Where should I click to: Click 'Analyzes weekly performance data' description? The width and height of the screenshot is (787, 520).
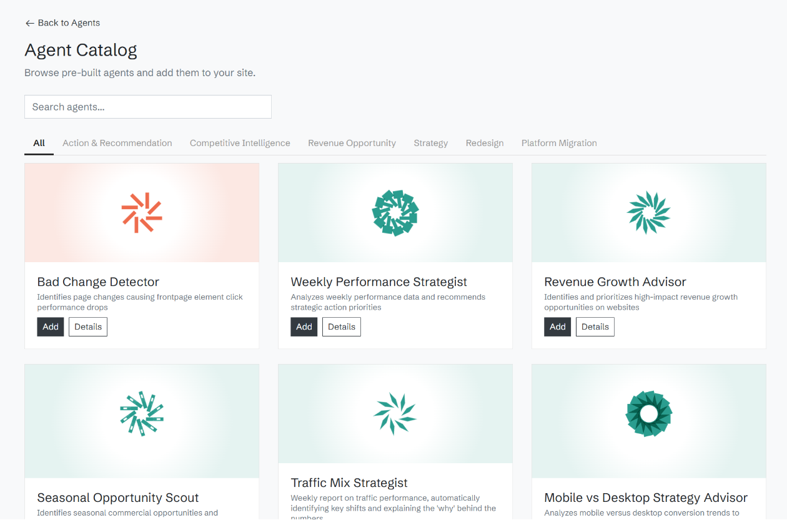pos(388,302)
